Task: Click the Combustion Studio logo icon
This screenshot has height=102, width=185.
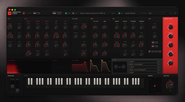Action: pos(10,13)
